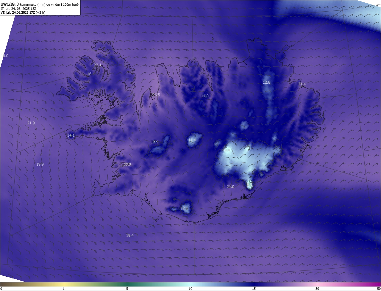
Task: Select the 21.0 value below Vatnajökull
Action: click(x=230, y=187)
